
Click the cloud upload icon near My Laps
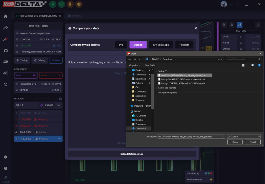point(60,99)
